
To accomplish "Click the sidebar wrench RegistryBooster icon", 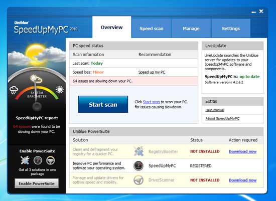I will pos(25,160).
